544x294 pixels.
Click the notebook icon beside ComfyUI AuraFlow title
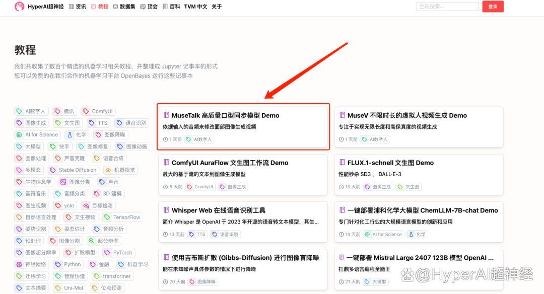pyautogui.click(x=167, y=162)
